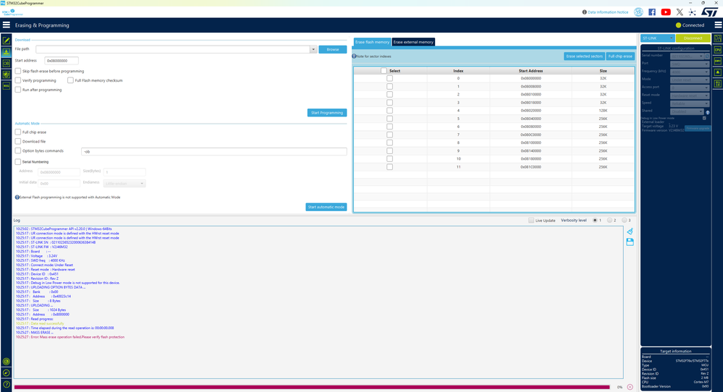Image resolution: width=723 pixels, height=392 pixels.
Task: Click Erase selected sectors button
Action: click(x=584, y=56)
